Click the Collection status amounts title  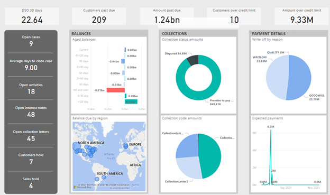click(x=182, y=40)
